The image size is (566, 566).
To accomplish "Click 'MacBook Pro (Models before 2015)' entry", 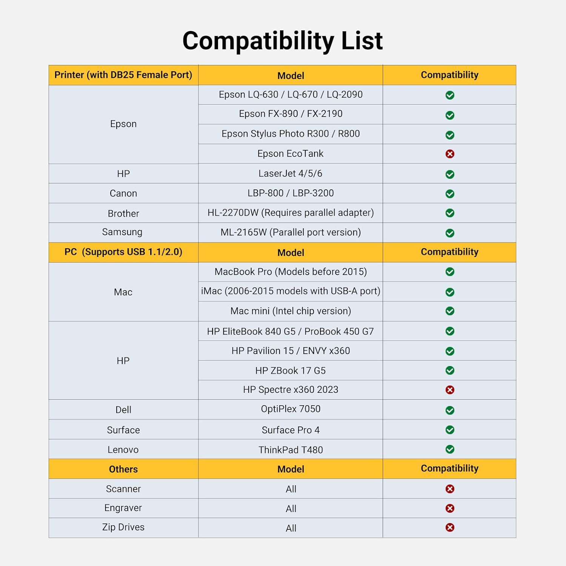I will [291, 272].
